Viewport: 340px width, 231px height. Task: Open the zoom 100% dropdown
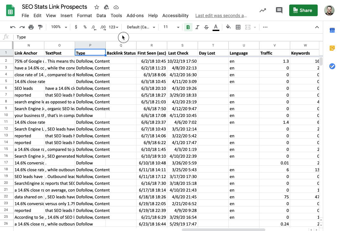pos(59,27)
